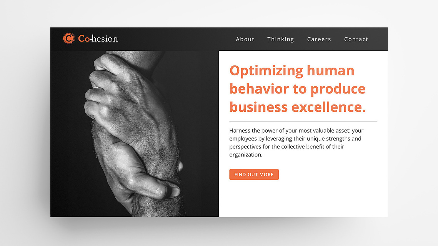This screenshot has height=246, width=438.
Task: Click the orange circular C logo icon
Action: (x=69, y=38)
